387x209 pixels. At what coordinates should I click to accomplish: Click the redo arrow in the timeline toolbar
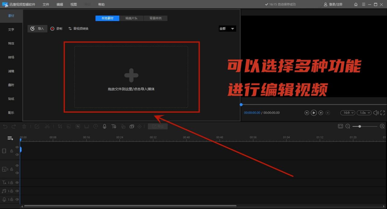(x=14, y=126)
